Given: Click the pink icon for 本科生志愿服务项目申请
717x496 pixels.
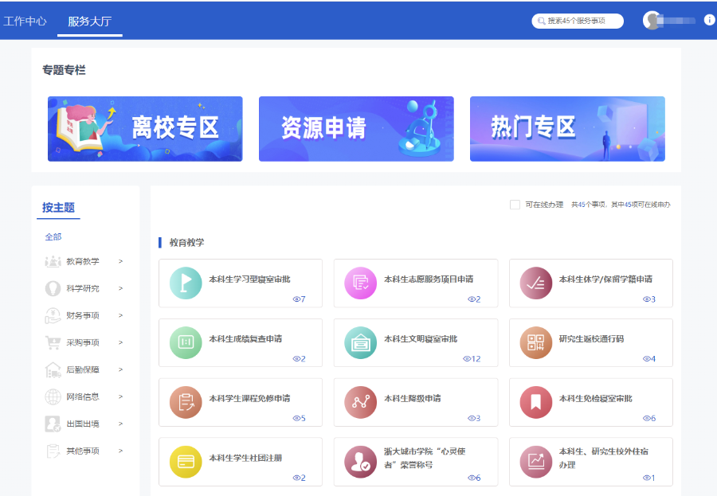Looking at the screenshot, I should [360, 283].
